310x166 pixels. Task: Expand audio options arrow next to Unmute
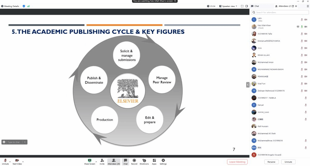tap(10, 162)
